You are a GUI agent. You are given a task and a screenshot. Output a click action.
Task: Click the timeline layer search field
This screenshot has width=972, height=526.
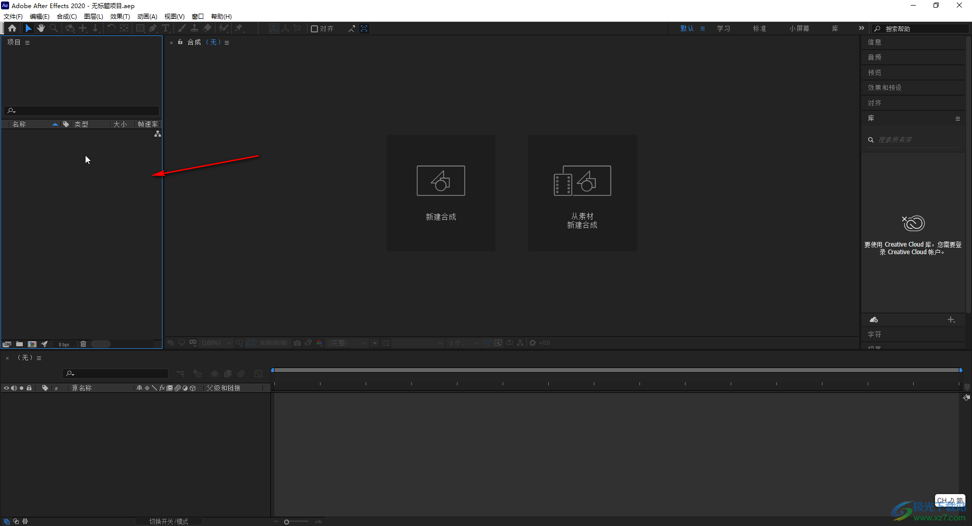coord(115,374)
